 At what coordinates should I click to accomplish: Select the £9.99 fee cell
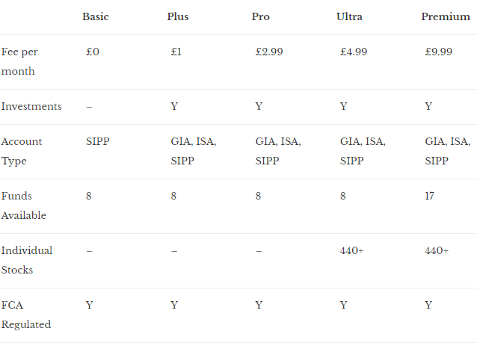click(x=438, y=52)
